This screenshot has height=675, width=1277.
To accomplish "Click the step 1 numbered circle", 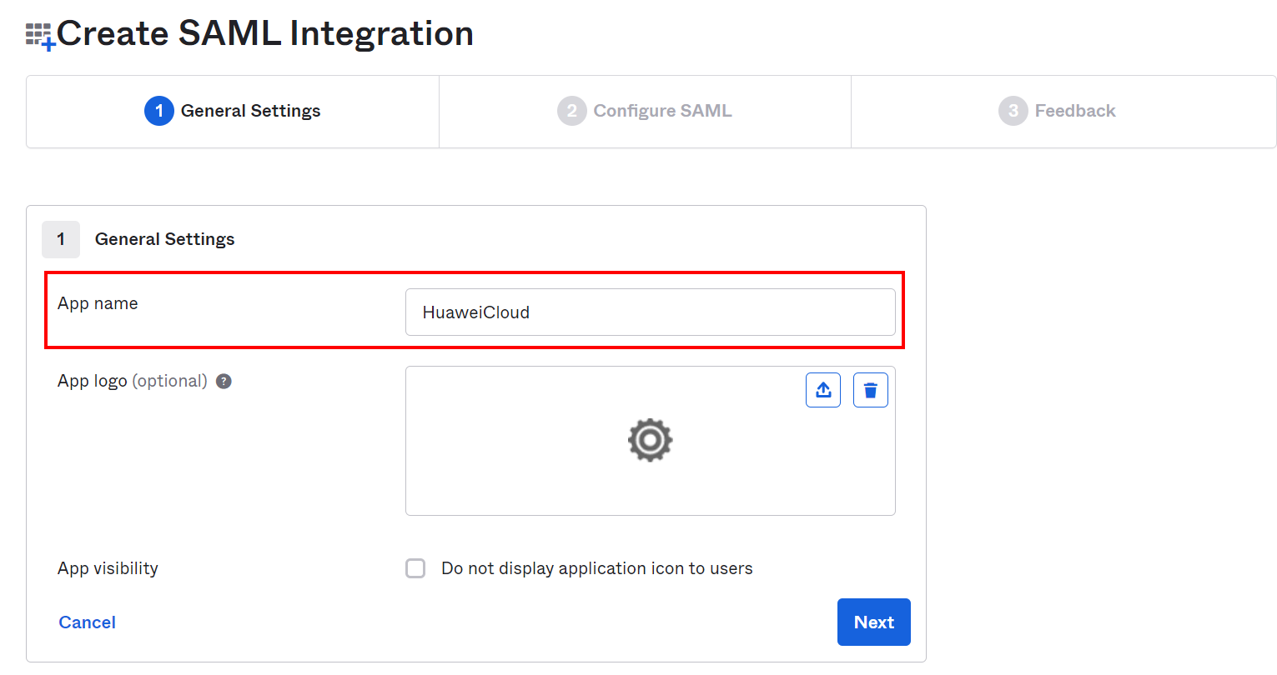I will (158, 111).
